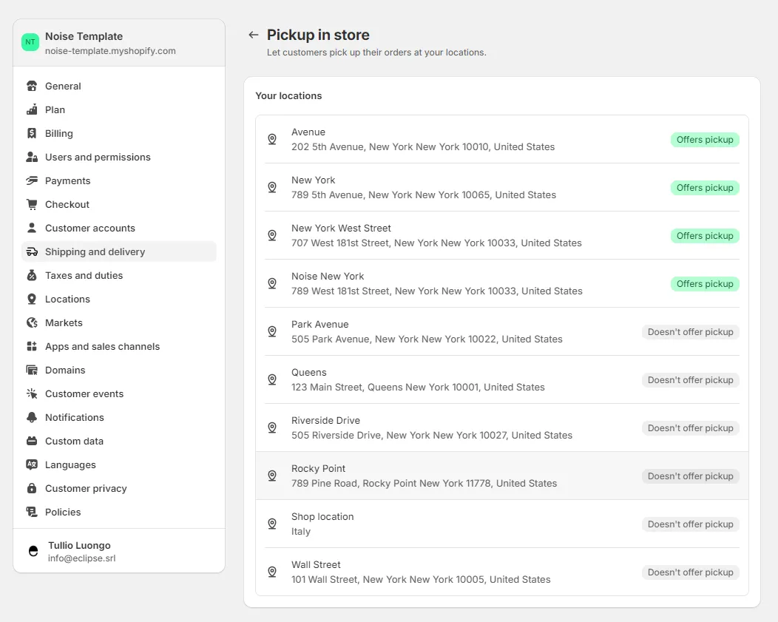Select Apps and sales channels

tap(102, 347)
